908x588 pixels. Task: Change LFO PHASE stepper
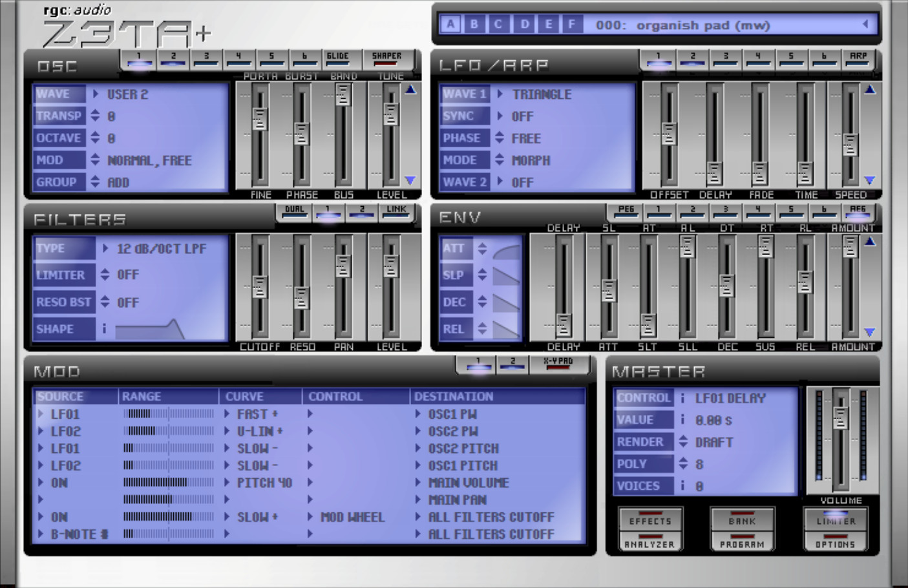click(500, 138)
